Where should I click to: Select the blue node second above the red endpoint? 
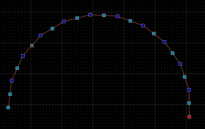[x=189, y=90]
